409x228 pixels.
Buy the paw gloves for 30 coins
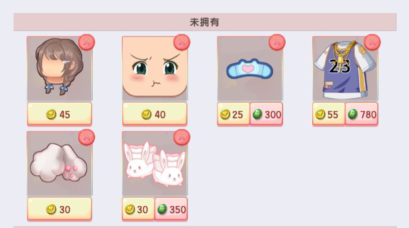[x=60, y=209]
